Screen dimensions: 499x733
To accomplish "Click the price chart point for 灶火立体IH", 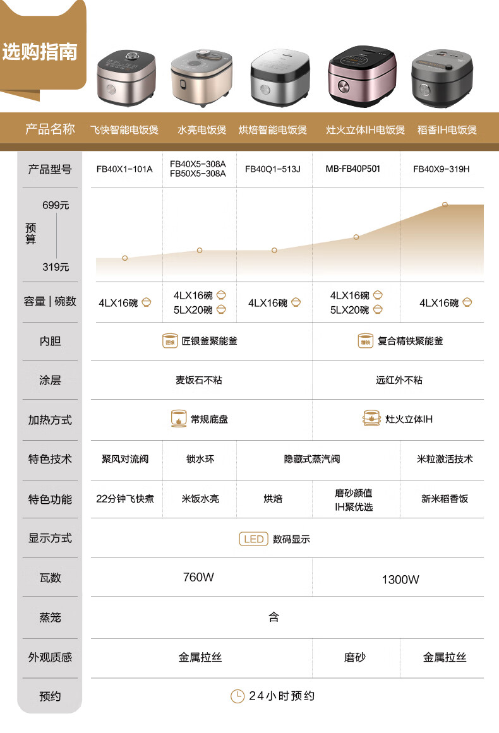I will pos(356,237).
